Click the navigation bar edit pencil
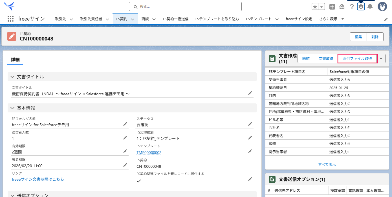This screenshot has width=392, height=197. tap(386, 19)
